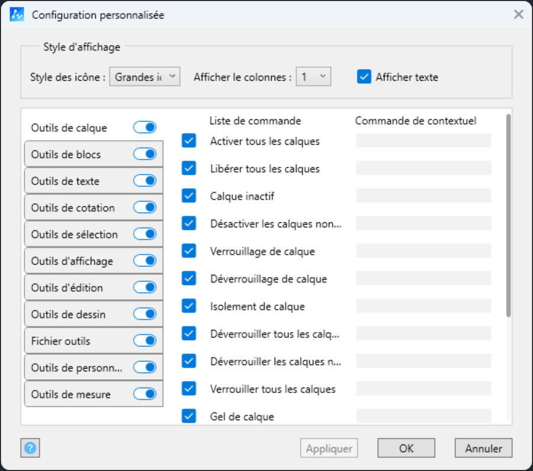Uncheck Isolement de calque checkbox
This screenshot has height=471, width=533.
tap(189, 306)
